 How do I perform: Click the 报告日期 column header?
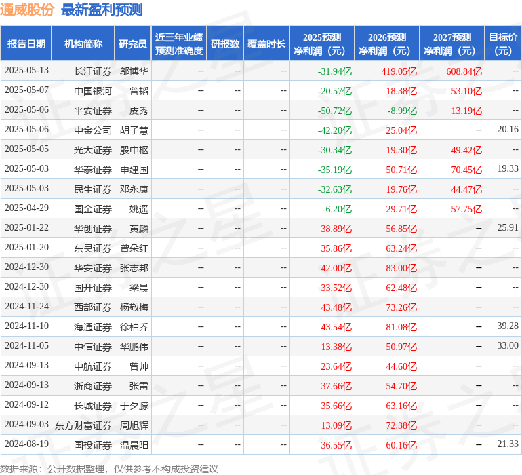click(x=26, y=44)
